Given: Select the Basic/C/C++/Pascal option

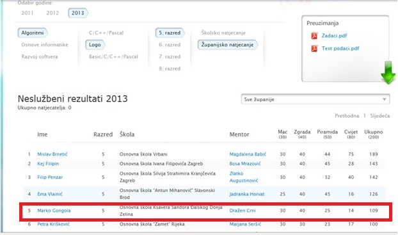Looking at the screenshot, I should (x=113, y=56).
